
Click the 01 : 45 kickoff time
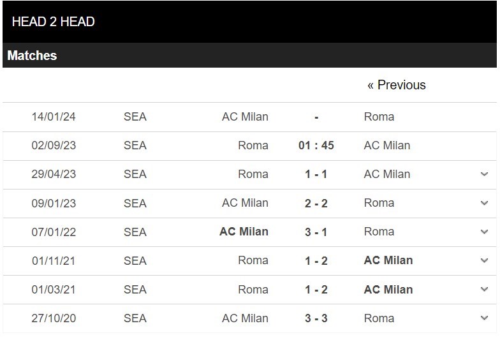[316, 145]
